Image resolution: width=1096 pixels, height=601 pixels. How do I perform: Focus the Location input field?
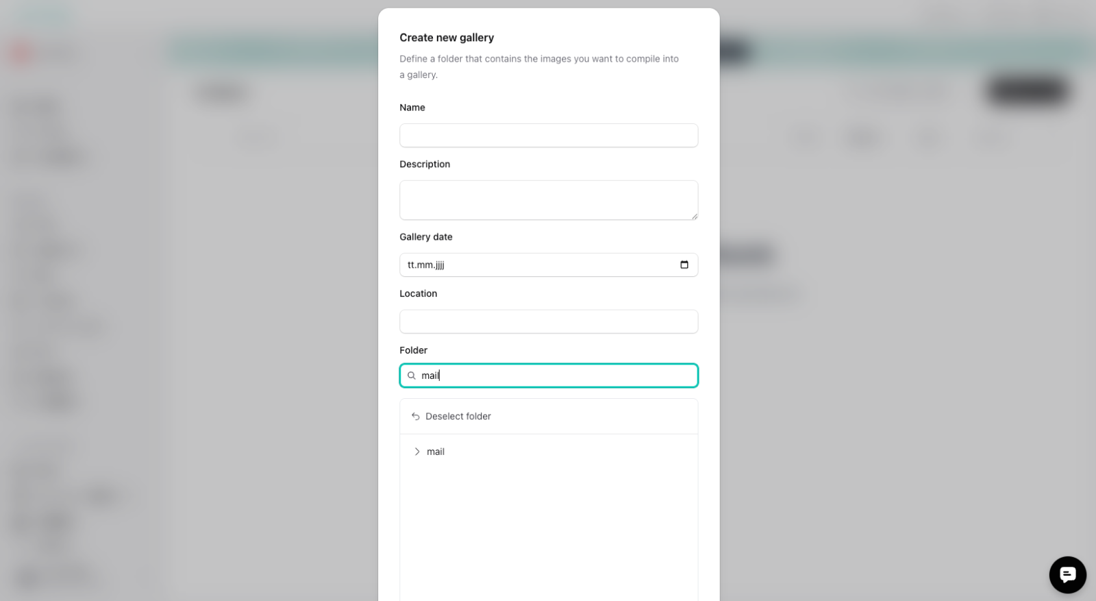click(x=548, y=322)
